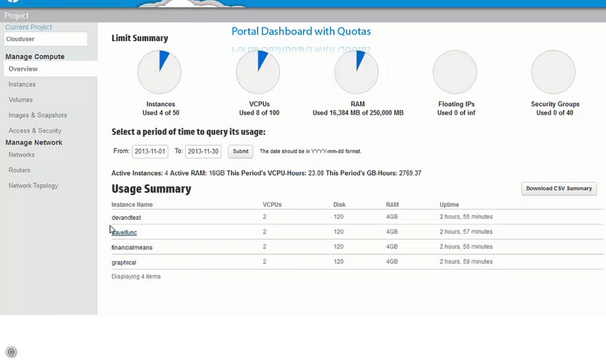Open Volumes in the sidebar
Image resolution: width=606 pixels, height=363 pixels.
point(21,100)
